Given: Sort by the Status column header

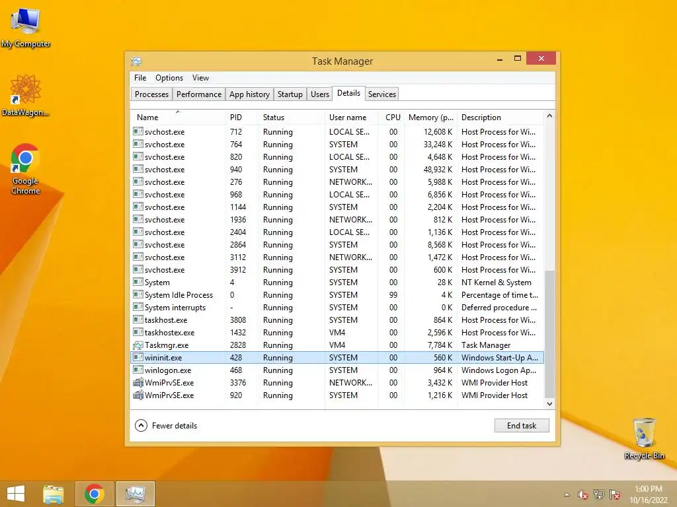Looking at the screenshot, I should pos(291,118).
